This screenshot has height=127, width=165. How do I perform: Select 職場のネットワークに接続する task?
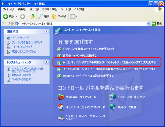coord(79,56)
